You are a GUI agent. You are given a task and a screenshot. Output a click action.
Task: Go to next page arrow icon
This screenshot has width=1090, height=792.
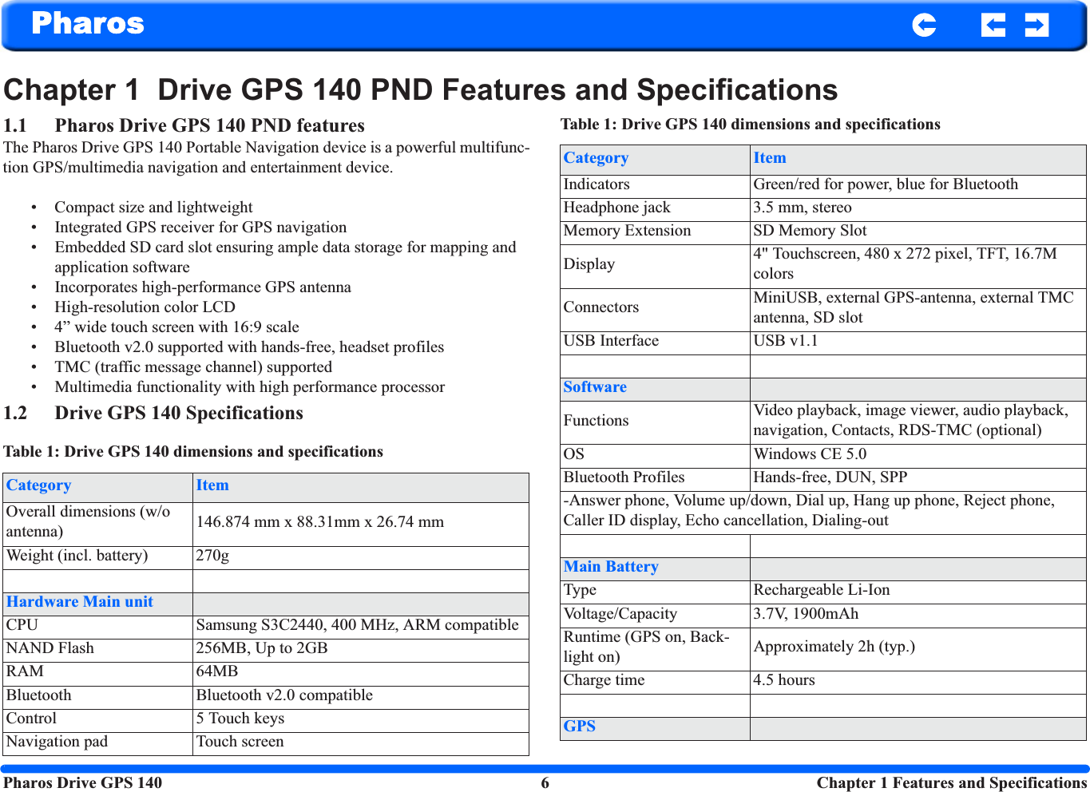[x=1036, y=26]
